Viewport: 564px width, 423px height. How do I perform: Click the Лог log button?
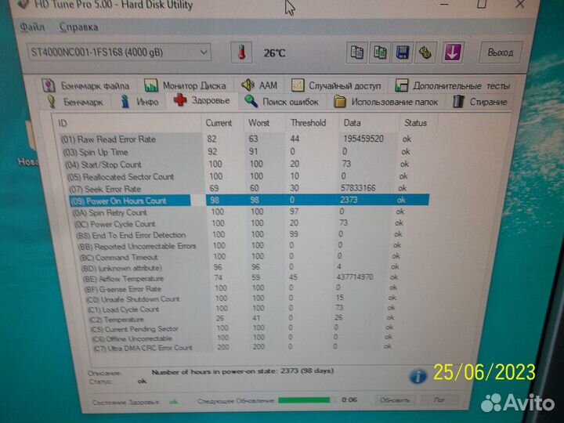(x=439, y=399)
